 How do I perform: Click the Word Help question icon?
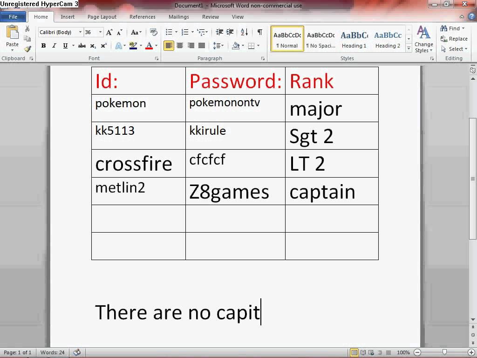(x=472, y=17)
